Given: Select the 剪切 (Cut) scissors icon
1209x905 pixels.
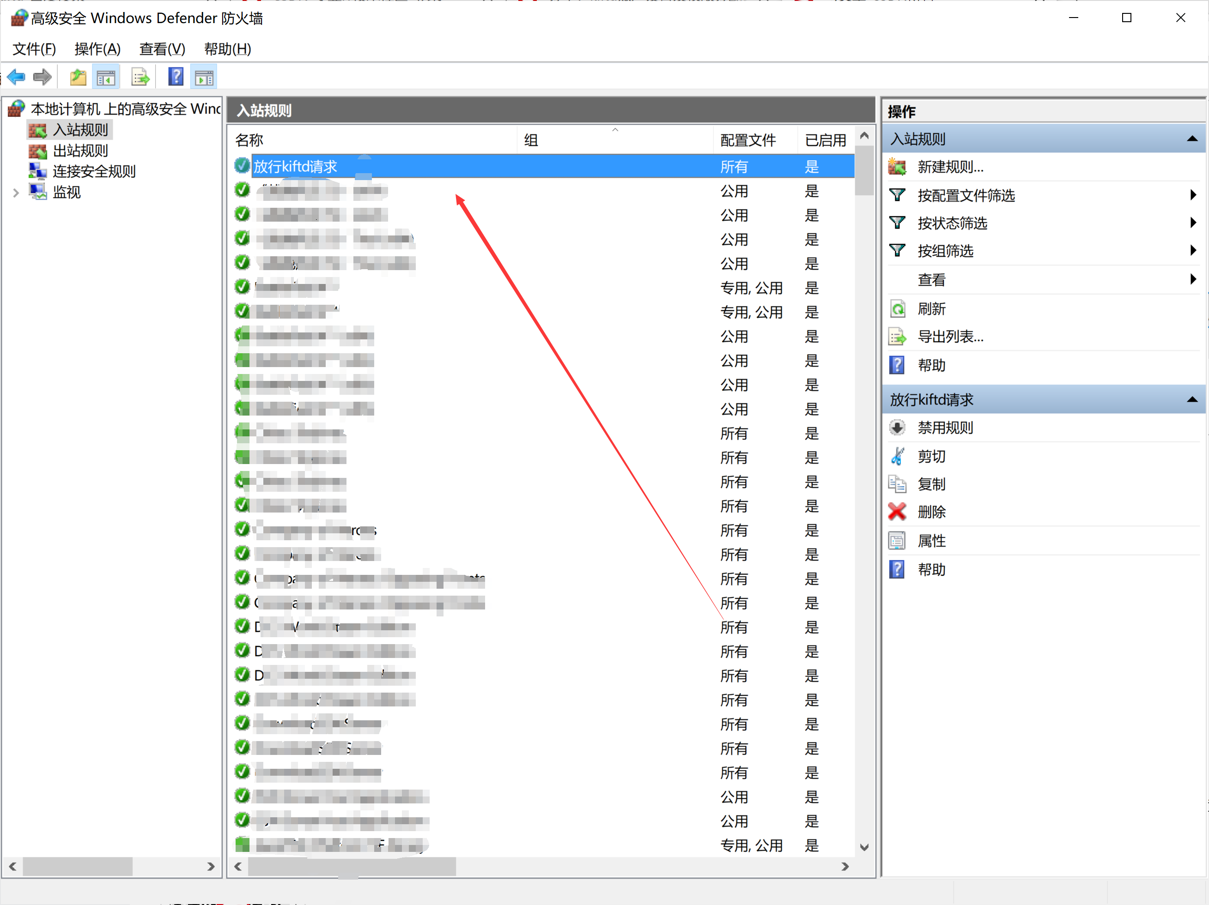Looking at the screenshot, I should tap(897, 456).
